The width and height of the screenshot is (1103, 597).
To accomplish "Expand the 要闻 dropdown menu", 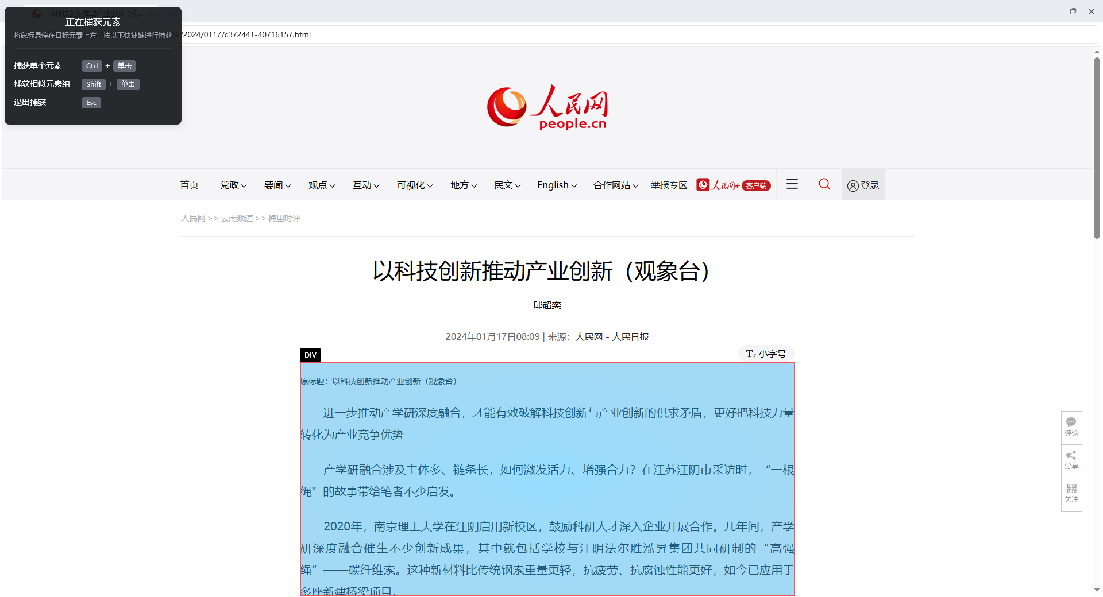I will 277,185.
